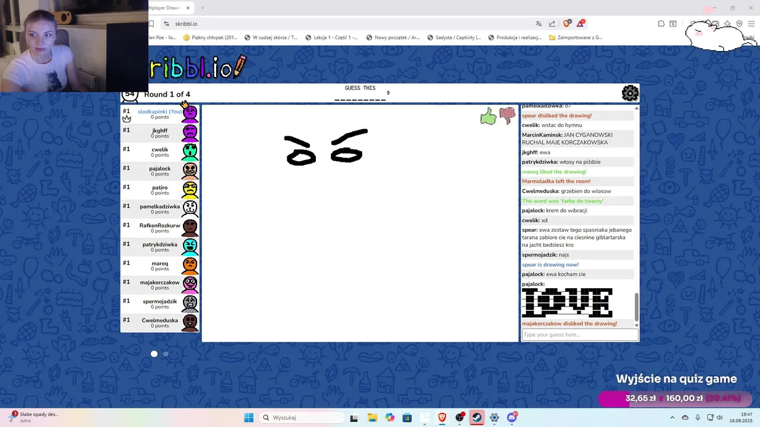Click 'Round 1 of 4' label

point(167,94)
